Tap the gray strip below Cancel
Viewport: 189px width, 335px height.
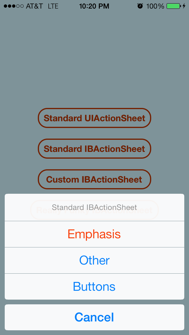point(94,333)
